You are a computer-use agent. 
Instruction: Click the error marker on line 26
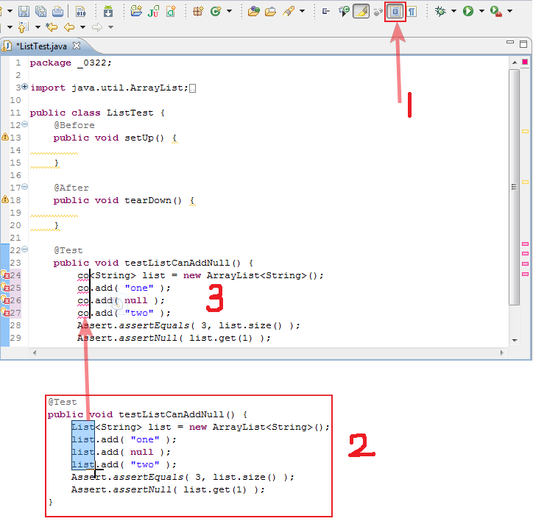point(5,300)
